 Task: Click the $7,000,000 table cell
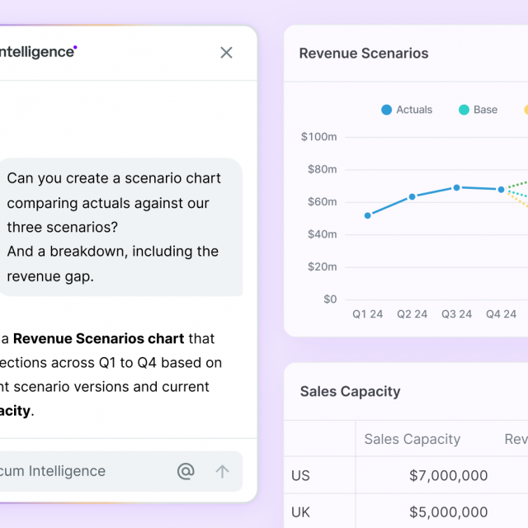tap(448, 475)
